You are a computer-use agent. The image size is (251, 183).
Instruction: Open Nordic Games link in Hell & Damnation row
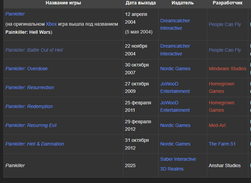coord(175,144)
